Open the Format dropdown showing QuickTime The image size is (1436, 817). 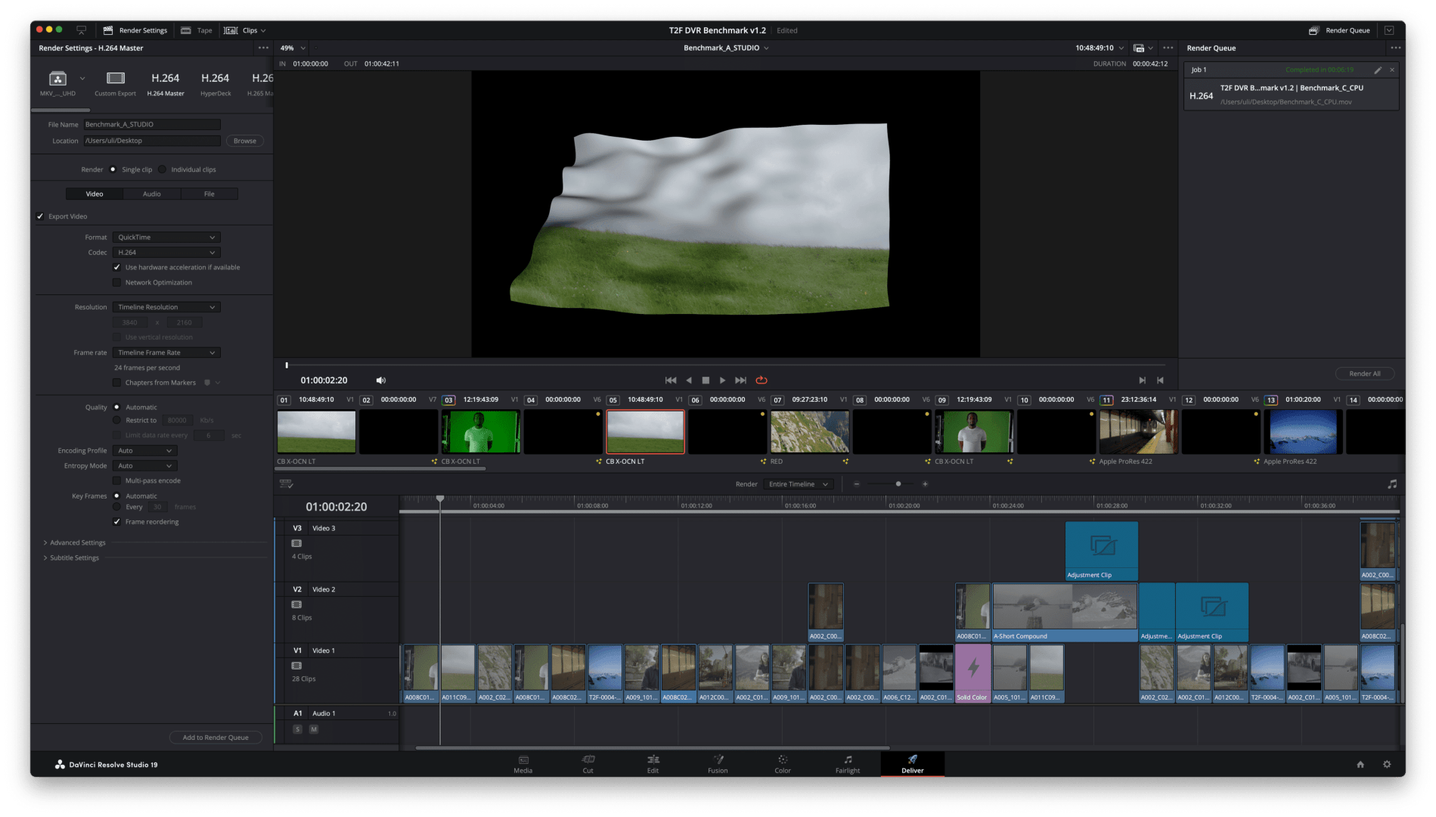[166, 237]
